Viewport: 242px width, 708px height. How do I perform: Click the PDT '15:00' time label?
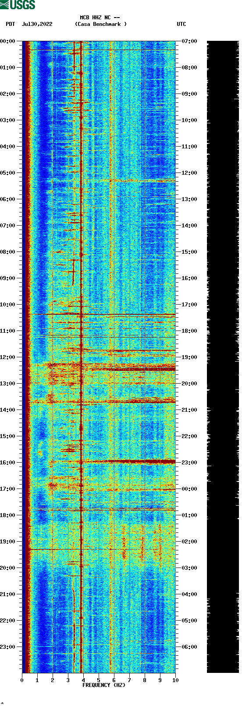[x=7, y=436]
